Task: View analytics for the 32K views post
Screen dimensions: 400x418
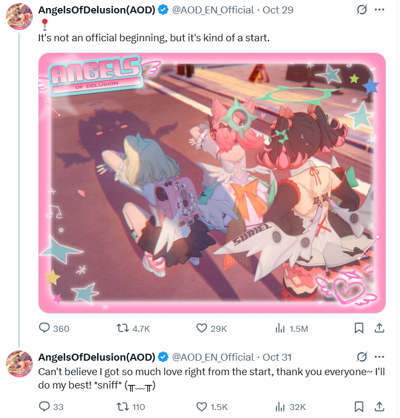Action: [x=290, y=407]
